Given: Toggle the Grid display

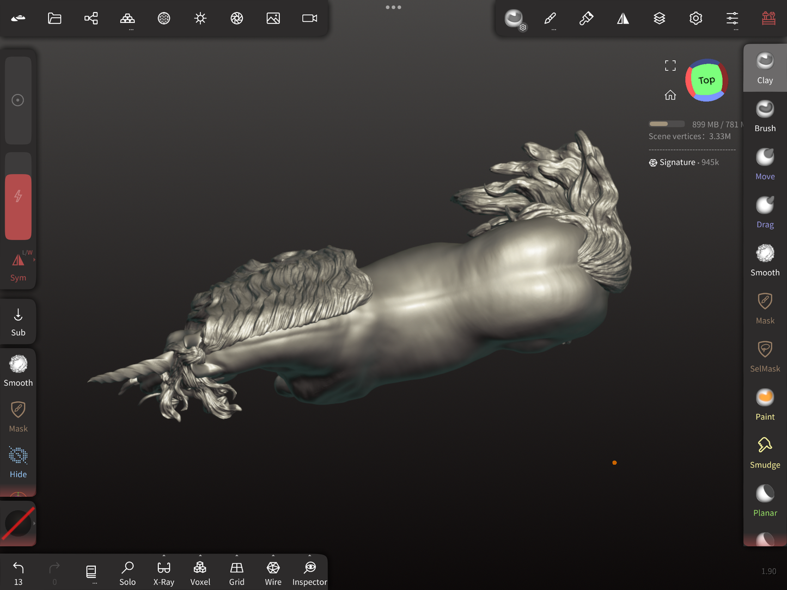Looking at the screenshot, I should pos(236,573).
